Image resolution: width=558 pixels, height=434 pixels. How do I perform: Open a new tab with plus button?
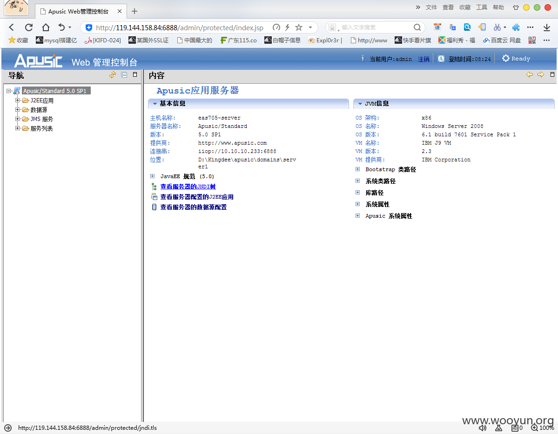click(x=134, y=11)
